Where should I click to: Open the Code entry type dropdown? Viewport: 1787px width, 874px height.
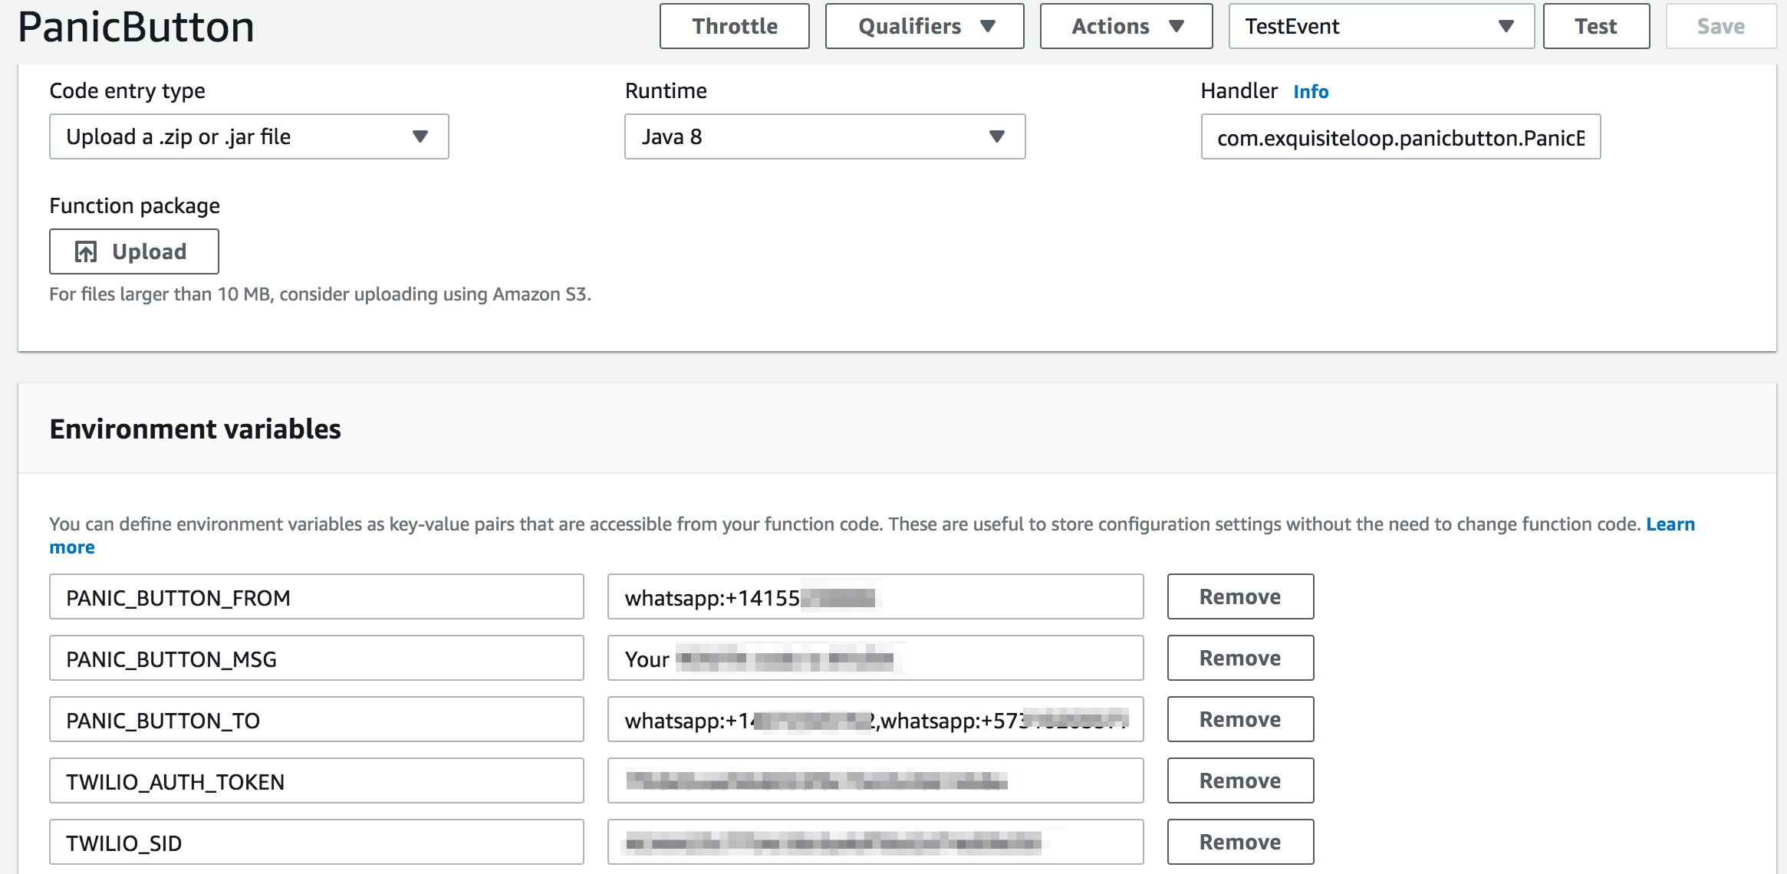(x=248, y=136)
